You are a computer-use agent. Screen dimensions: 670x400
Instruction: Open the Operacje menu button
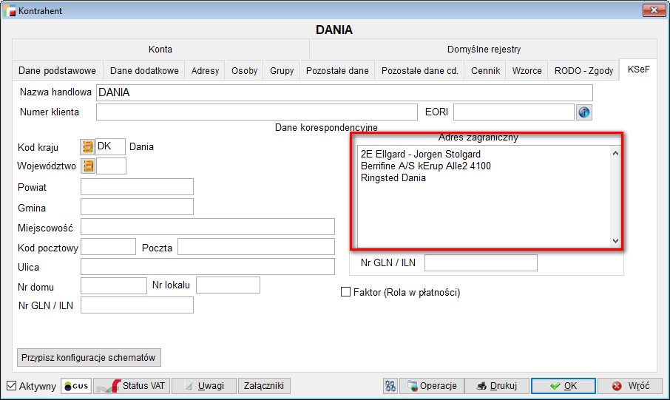(x=433, y=386)
